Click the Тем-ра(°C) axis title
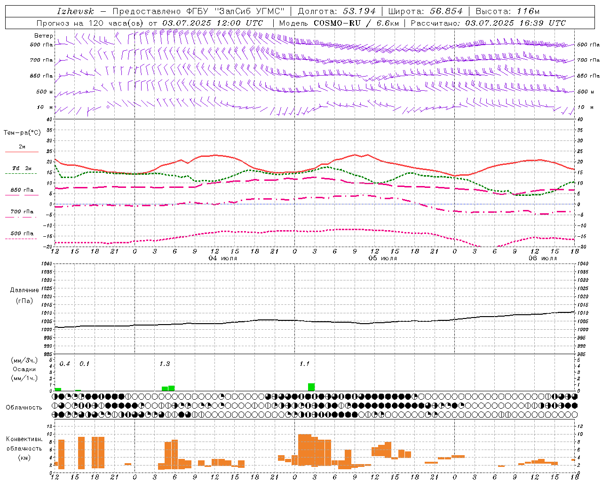602x481 pixels. [x=22, y=133]
